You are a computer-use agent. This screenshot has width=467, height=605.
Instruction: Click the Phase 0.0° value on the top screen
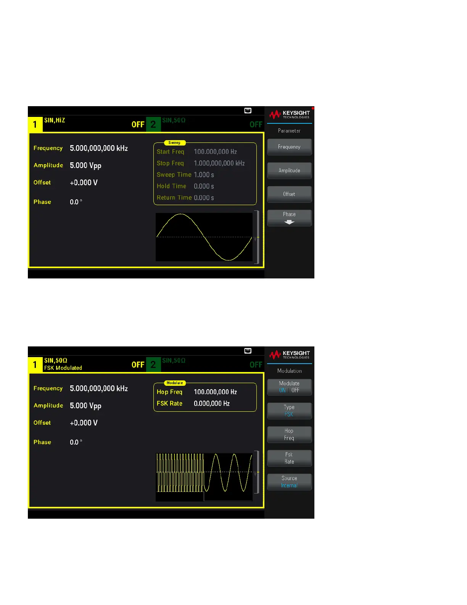click(x=76, y=202)
